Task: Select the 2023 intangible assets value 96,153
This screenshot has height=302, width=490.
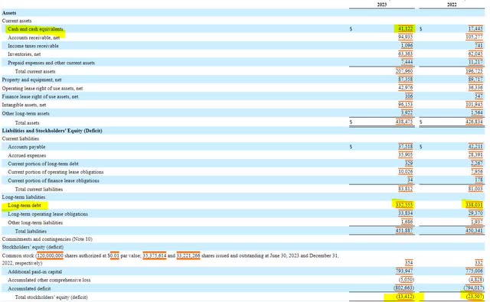Action: tap(405, 105)
